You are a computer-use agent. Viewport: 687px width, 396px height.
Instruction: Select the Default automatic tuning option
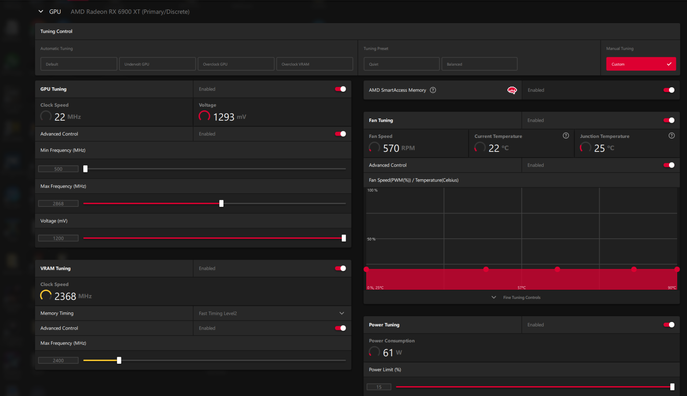[x=79, y=64]
